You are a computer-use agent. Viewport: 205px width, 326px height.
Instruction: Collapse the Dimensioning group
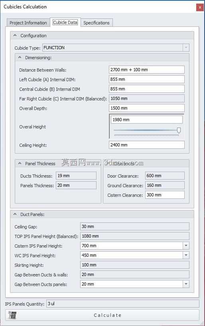pyautogui.click(x=20, y=58)
